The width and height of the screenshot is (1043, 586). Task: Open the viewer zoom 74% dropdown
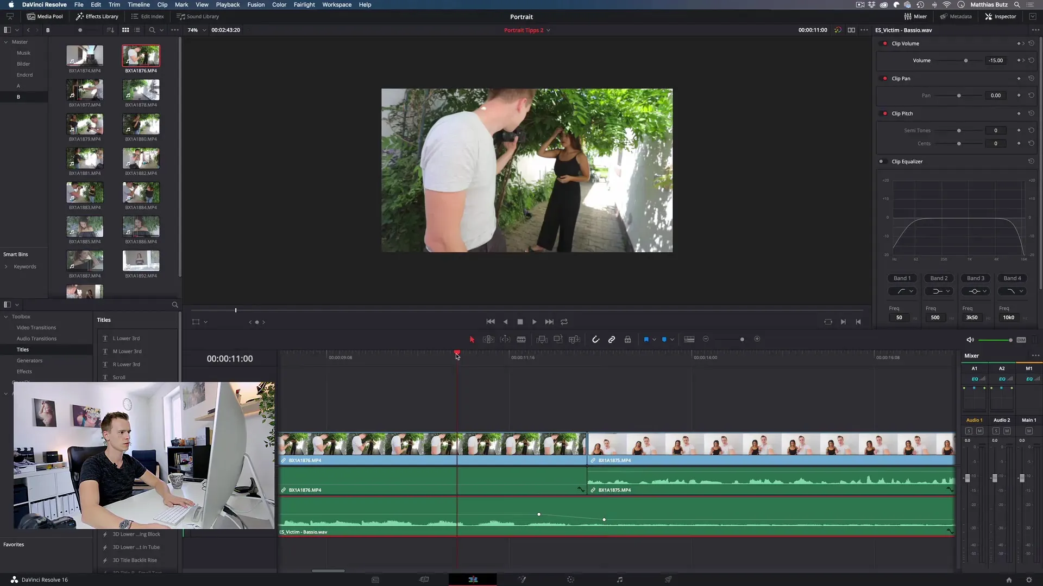click(x=197, y=30)
